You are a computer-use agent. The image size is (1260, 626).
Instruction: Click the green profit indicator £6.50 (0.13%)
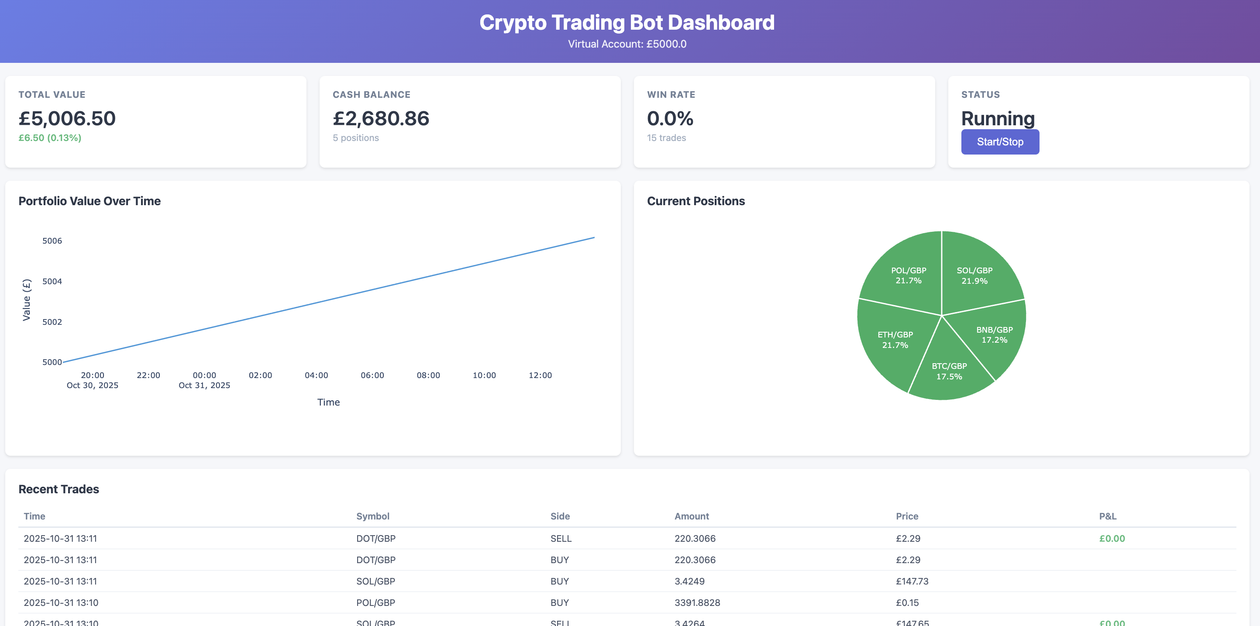(50, 138)
